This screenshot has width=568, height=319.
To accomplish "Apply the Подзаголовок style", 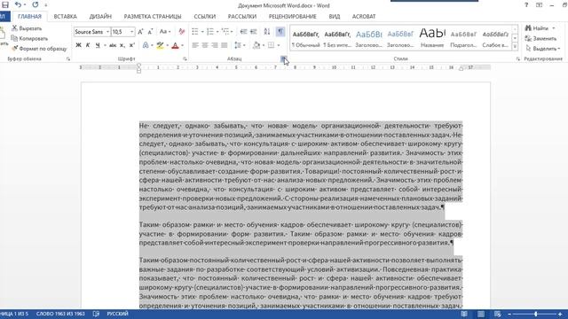I will [x=463, y=38].
